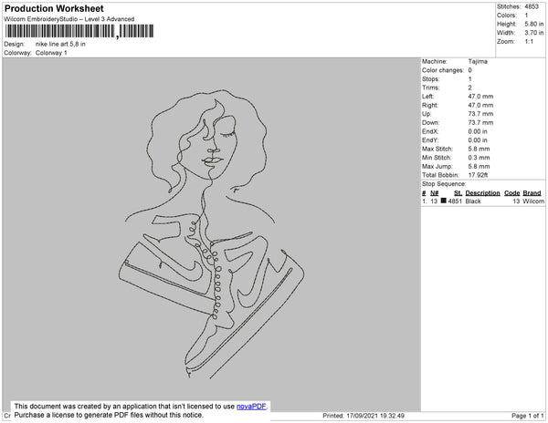The image size is (548, 423).
Task: Click Max Stitch value 5.8 mm
Action: 479,149
